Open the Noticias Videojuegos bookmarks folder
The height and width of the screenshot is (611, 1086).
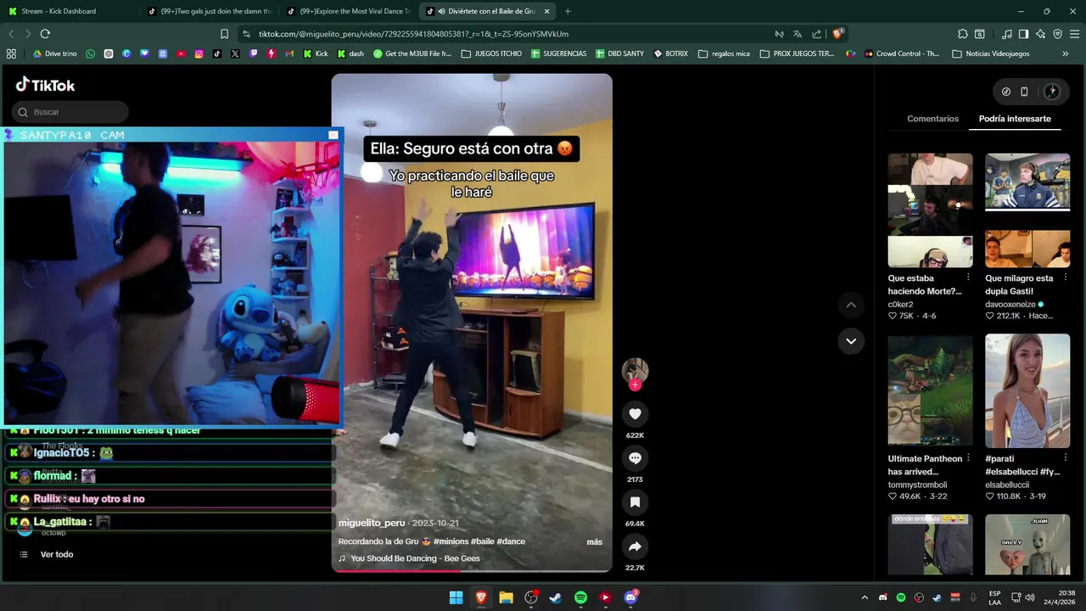coord(991,53)
